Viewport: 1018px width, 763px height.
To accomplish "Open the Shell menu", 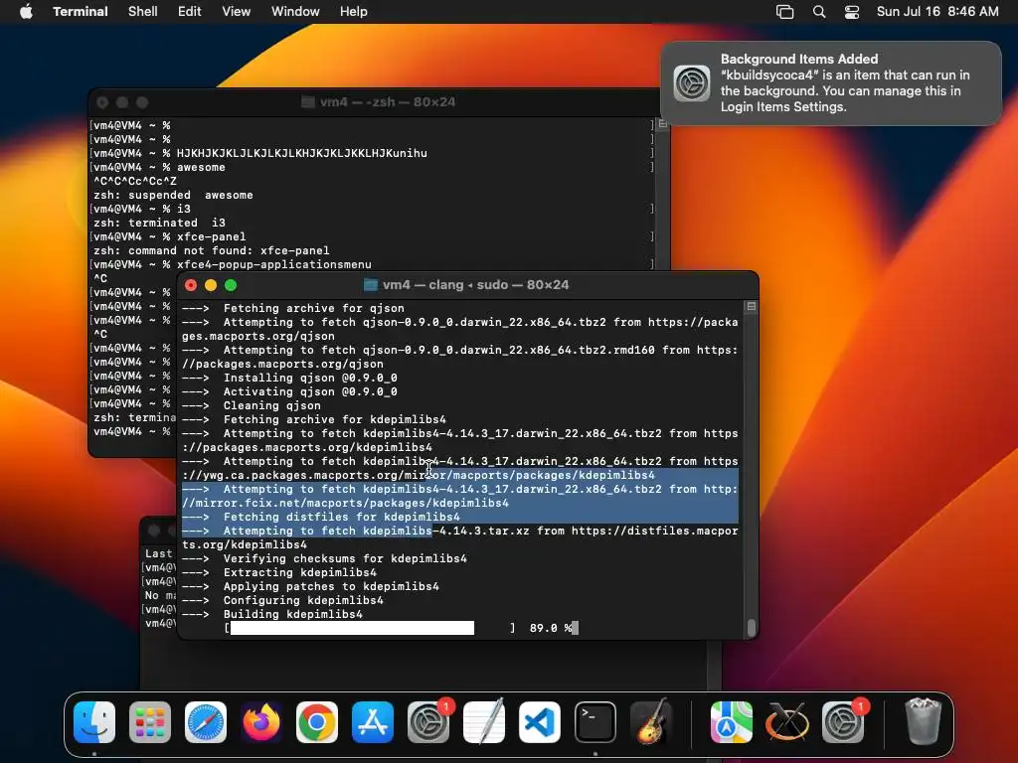I will [x=143, y=12].
